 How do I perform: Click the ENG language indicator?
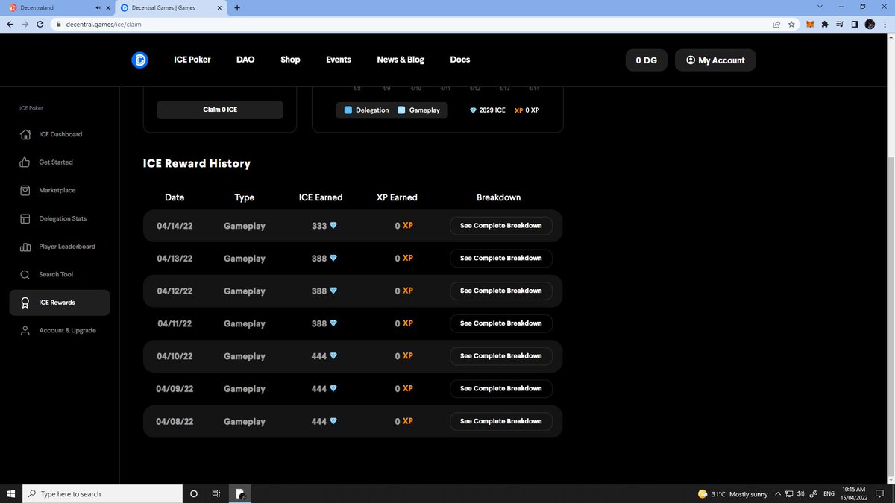click(x=829, y=493)
